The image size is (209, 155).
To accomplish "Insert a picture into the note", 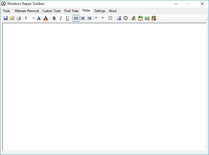I will 119,18.
